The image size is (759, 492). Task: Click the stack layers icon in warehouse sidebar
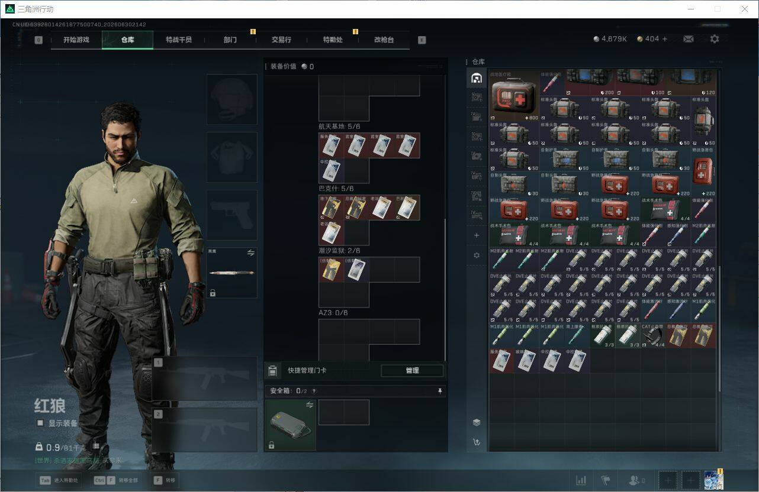click(477, 422)
